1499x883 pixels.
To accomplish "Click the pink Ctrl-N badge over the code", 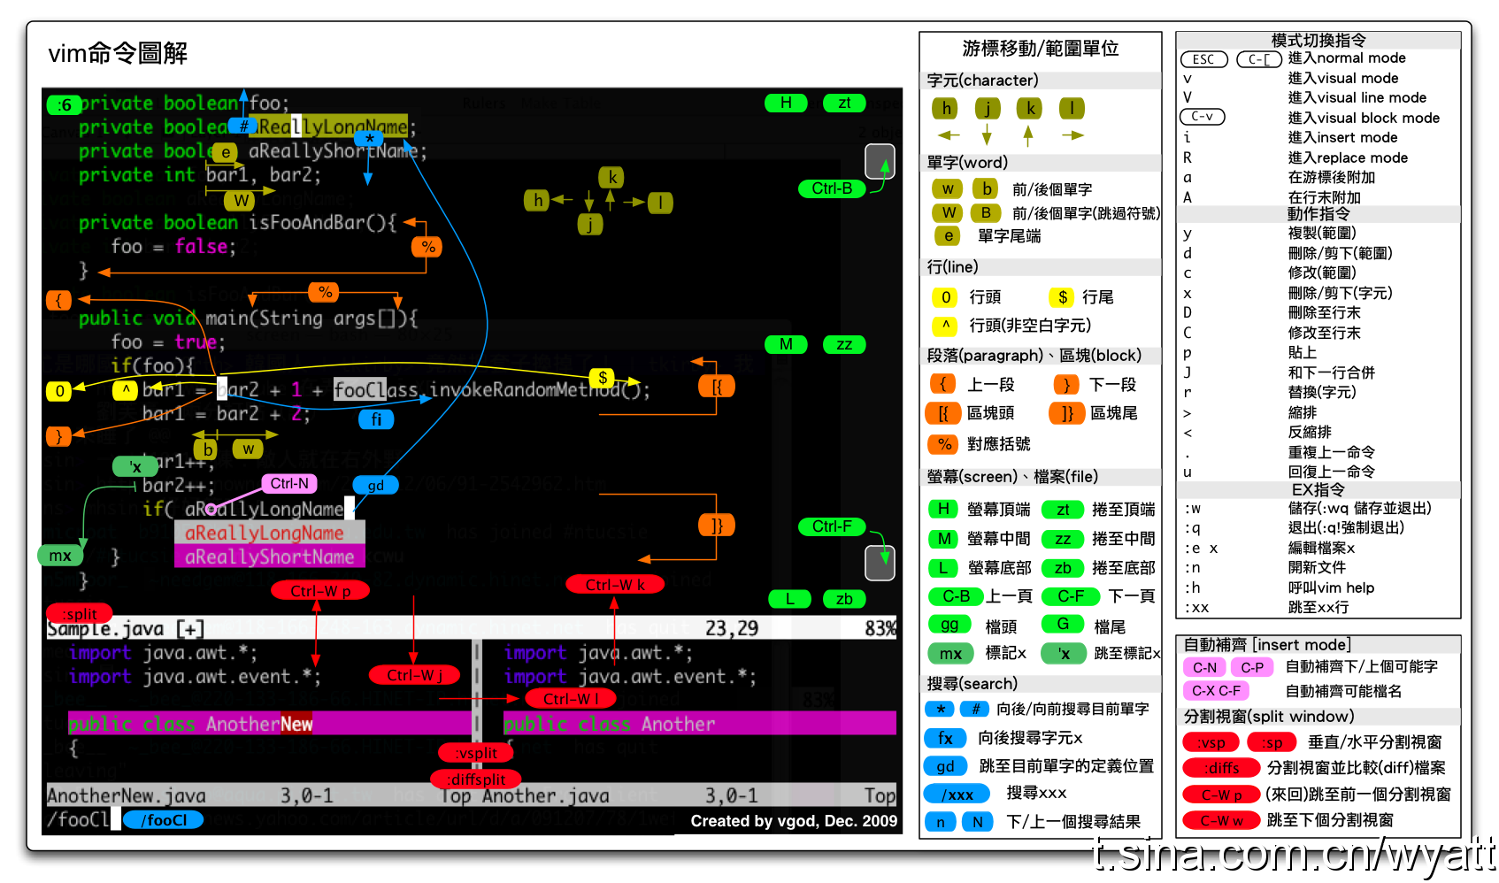I will point(289,483).
